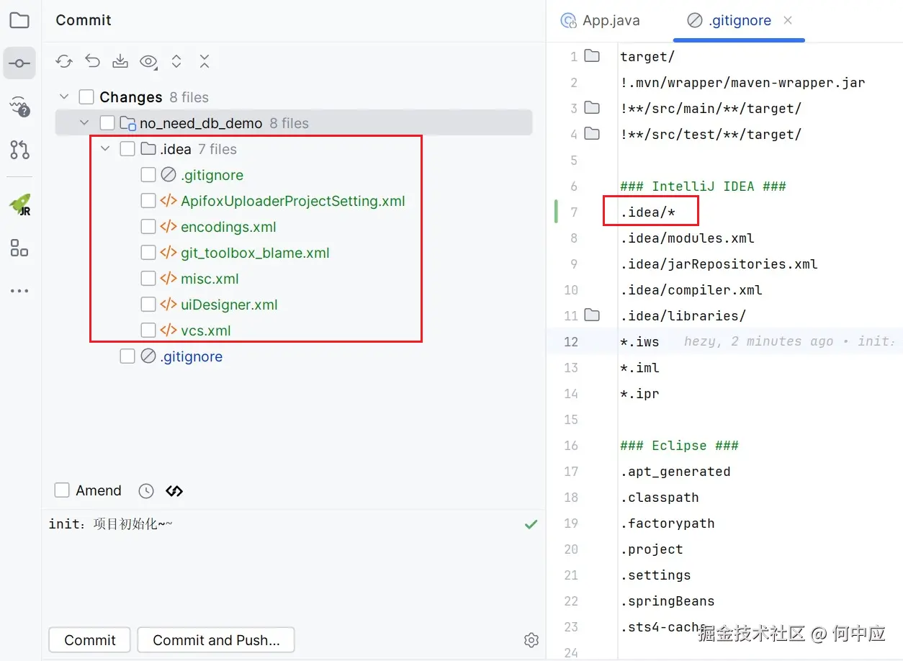This screenshot has width=903, height=661.
Task: Open commit options gear icon
Action: [531, 640]
